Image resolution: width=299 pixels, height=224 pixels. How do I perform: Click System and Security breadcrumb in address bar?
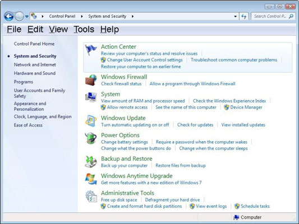click(x=107, y=16)
